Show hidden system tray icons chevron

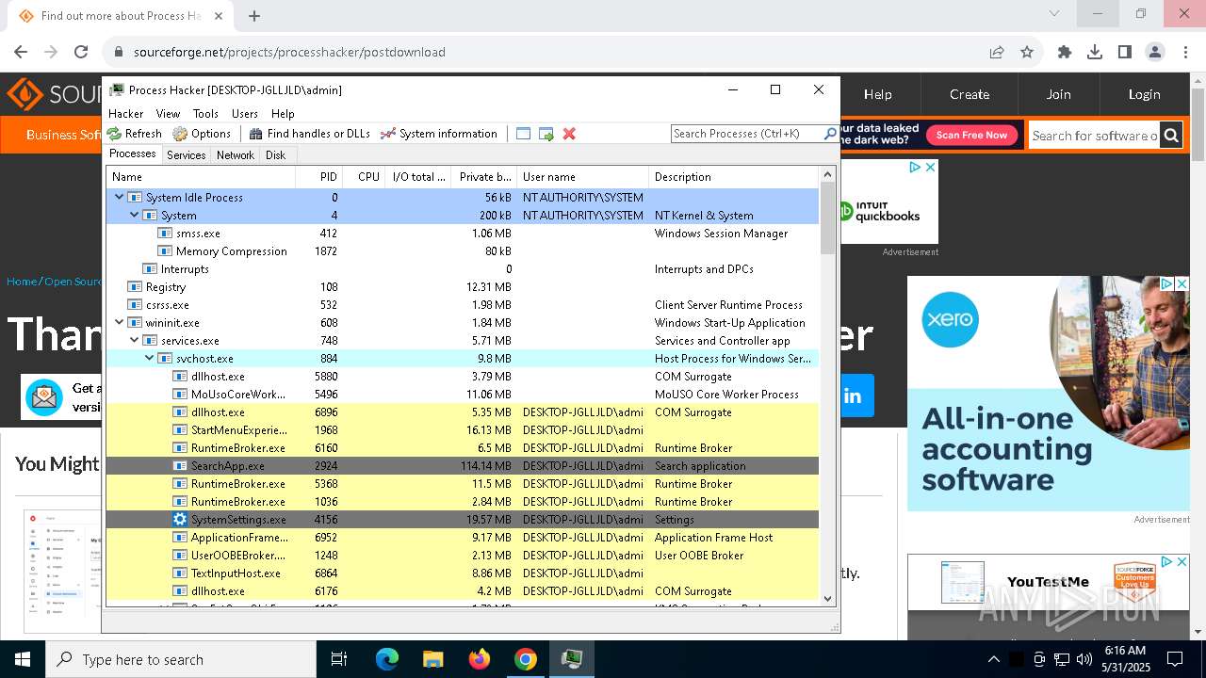click(x=993, y=659)
